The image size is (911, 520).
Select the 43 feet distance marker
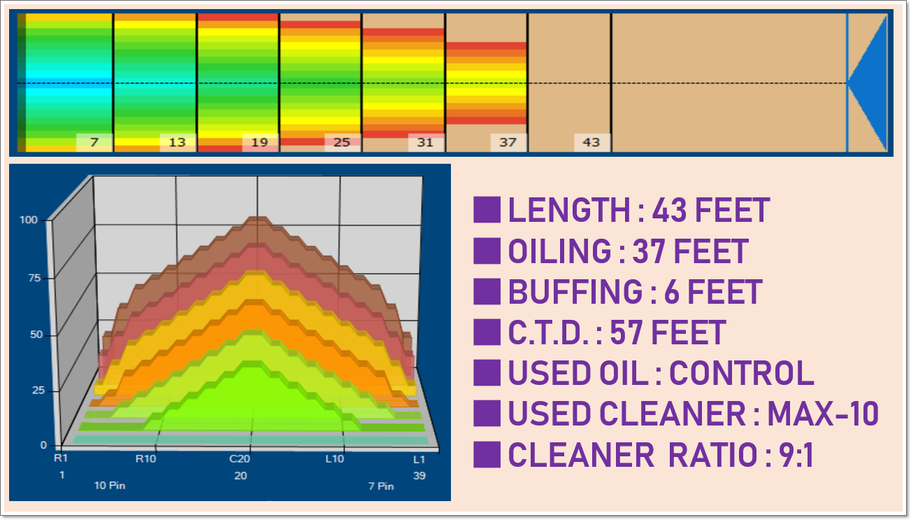coord(591,142)
